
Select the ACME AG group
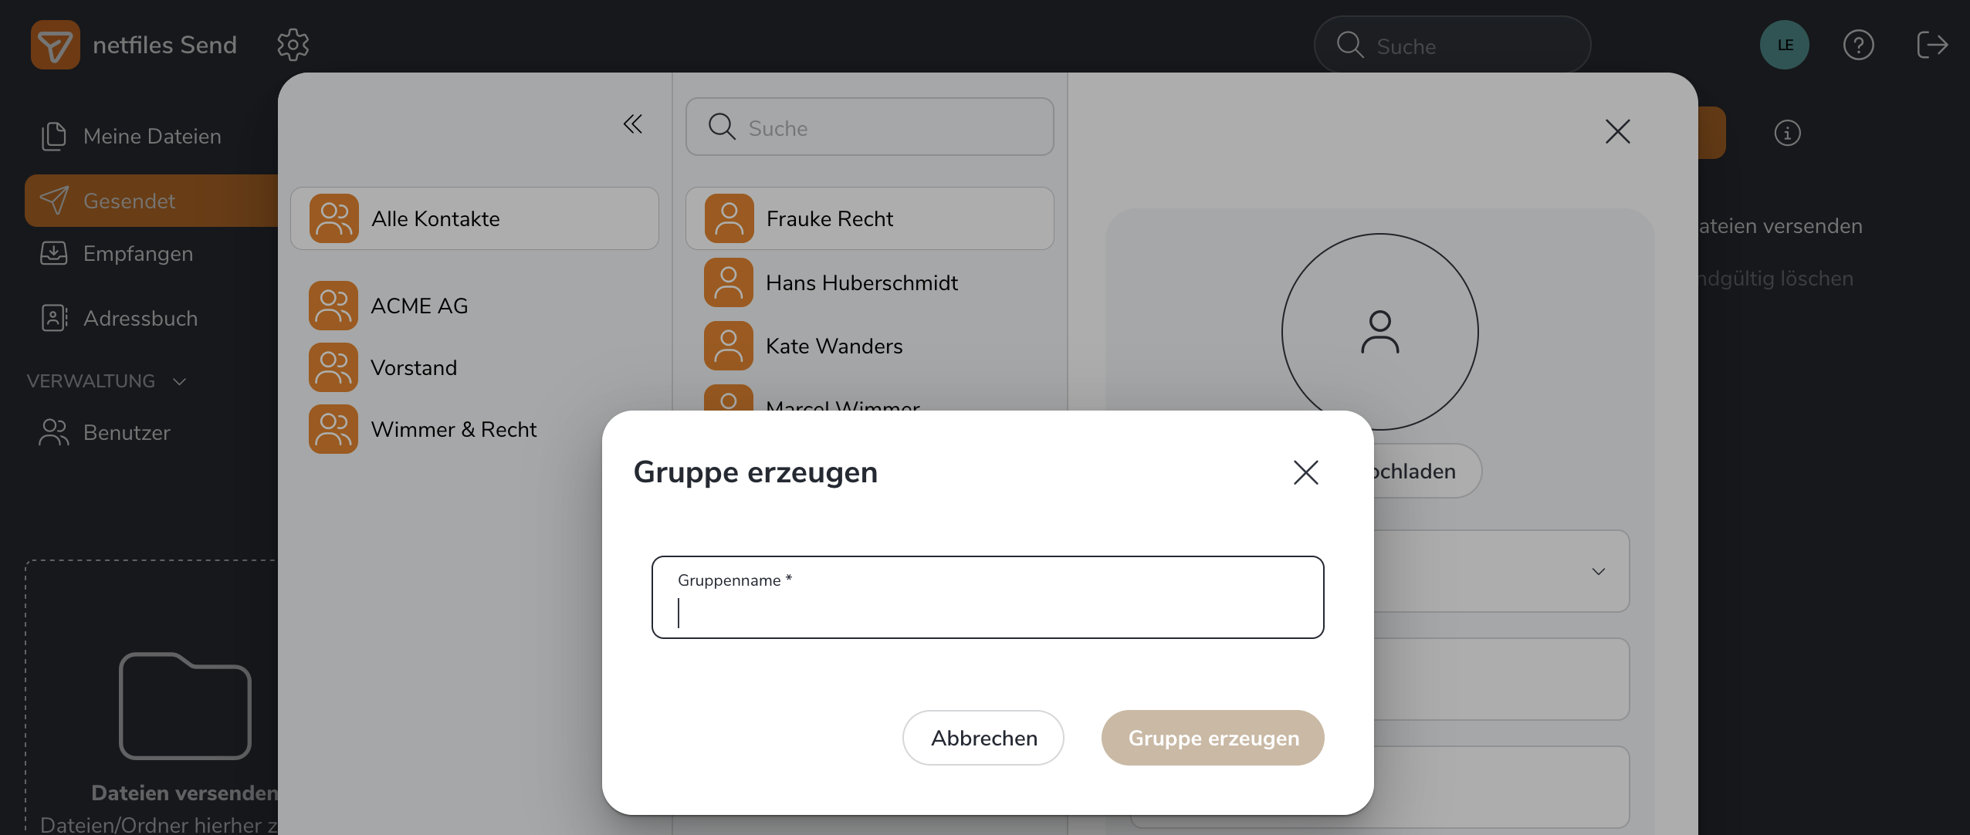point(419,306)
